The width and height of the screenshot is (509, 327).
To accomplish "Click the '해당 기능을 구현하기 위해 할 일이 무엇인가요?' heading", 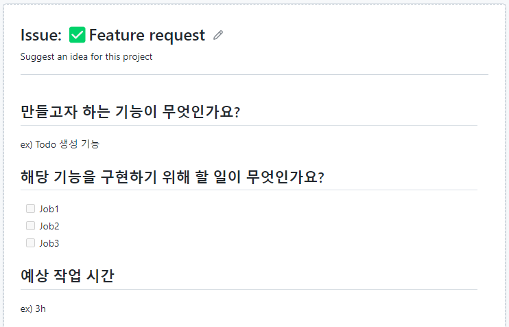I will 172,177.
